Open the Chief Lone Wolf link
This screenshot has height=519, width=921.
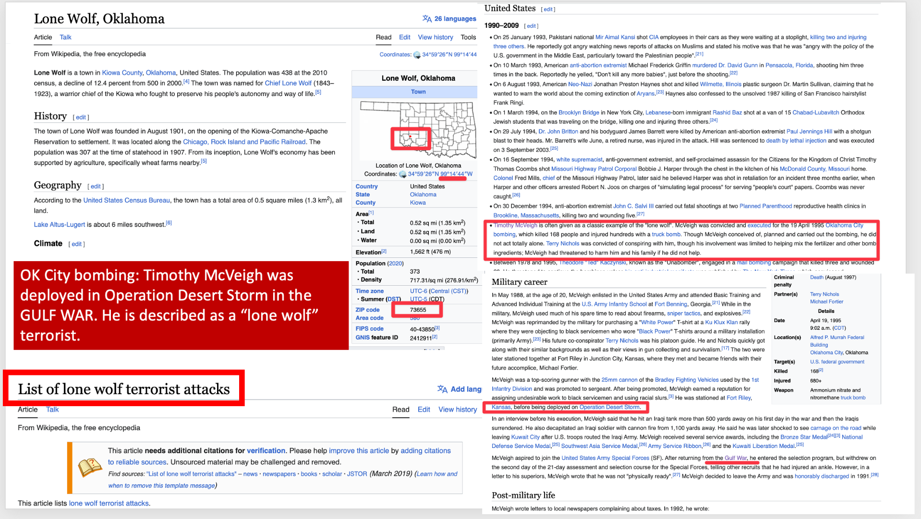tap(288, 84)
